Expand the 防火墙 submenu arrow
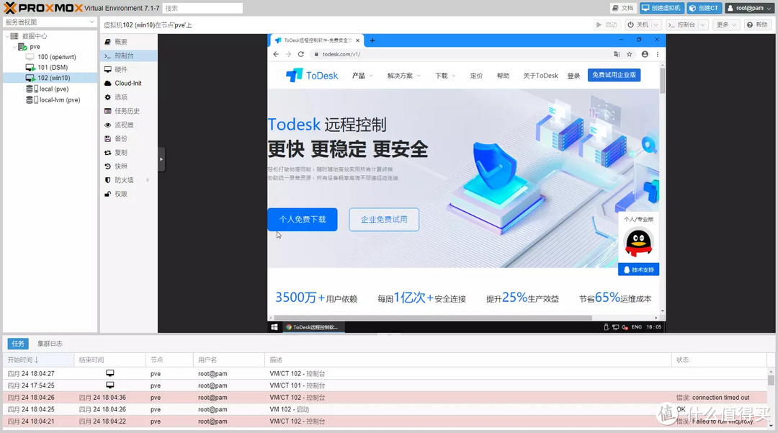 [x=148, y=180]
